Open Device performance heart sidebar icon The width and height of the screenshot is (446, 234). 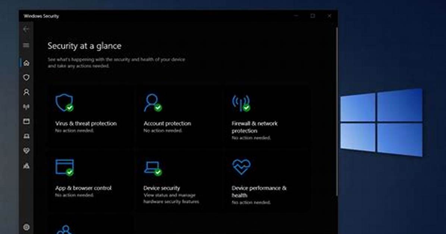[x=26, y=151]
